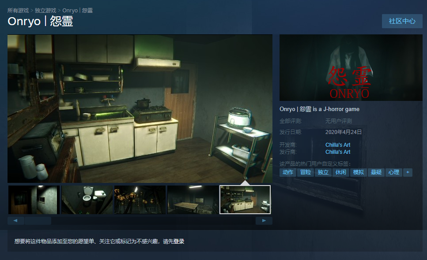
Task: Select the 冒险 tag
Action: pyautogui.click(x=306, y=172)
